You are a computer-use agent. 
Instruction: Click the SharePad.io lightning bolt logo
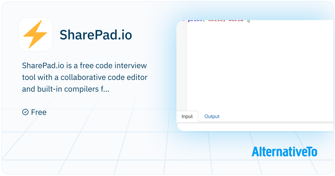pos(35,34)
